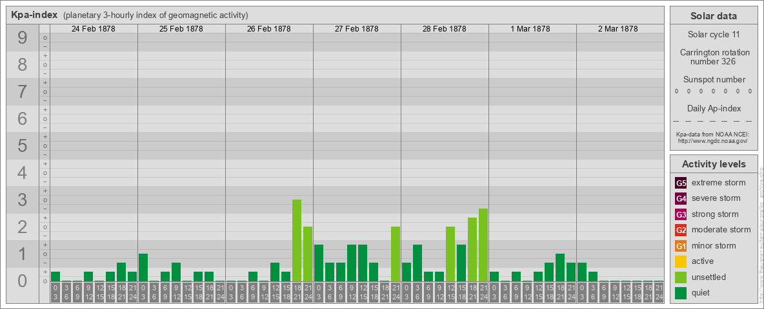Click the 'Solar data' panel heading
This screenshot has height=309, width=764.
(x=714, y=16)
